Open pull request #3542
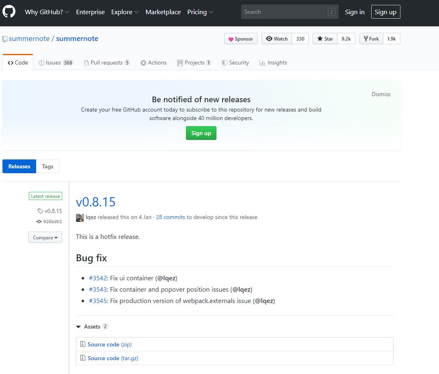 (98, 278)
